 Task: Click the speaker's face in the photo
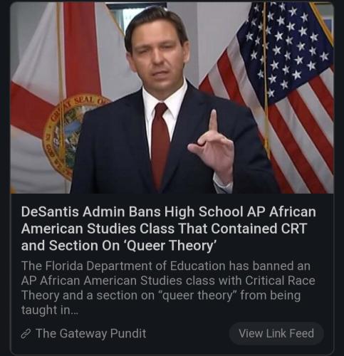158,51
